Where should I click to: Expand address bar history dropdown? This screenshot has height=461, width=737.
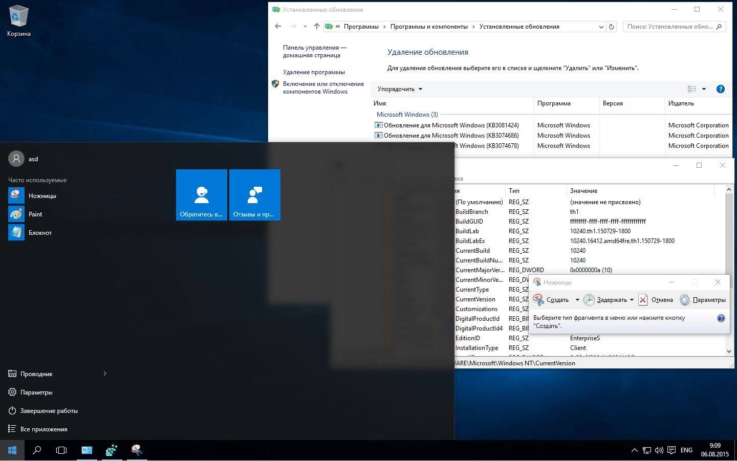[601, 27]
